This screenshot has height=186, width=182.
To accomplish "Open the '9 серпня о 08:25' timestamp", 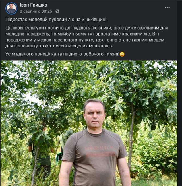I will tap(36, 11).
